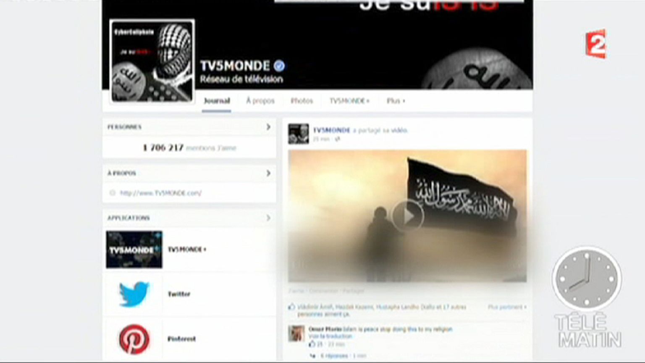Open the 6 réponses replies link
This screenshot has width=645, height=363.
(x=334, y=356)
